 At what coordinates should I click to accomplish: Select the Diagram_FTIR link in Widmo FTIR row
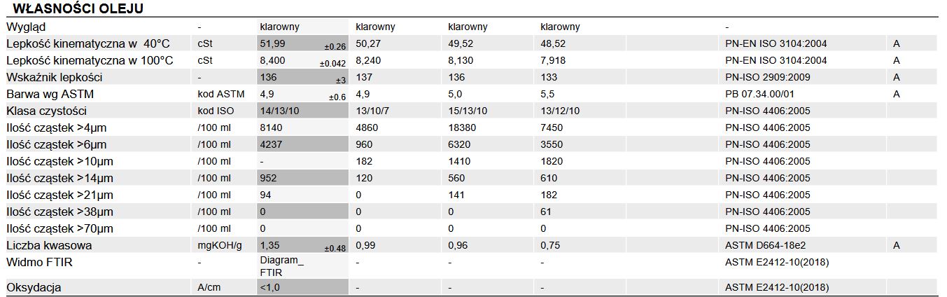click(280, 266)
